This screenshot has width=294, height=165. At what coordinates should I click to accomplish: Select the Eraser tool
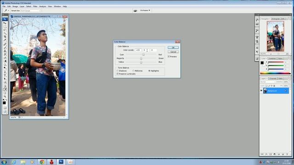click(x=5, y=58)
